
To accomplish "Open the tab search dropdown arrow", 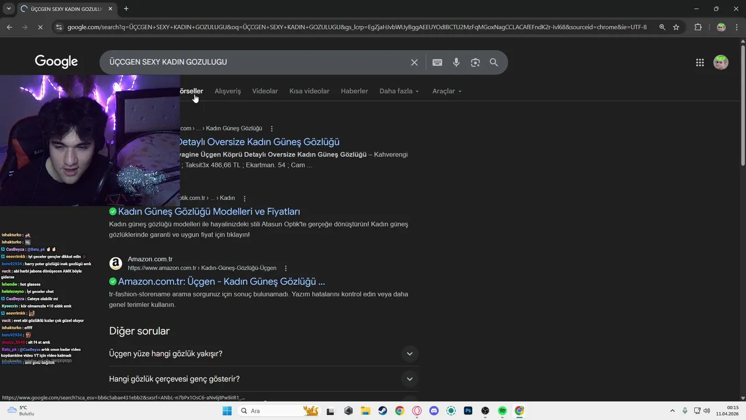I will pos(9,9).
